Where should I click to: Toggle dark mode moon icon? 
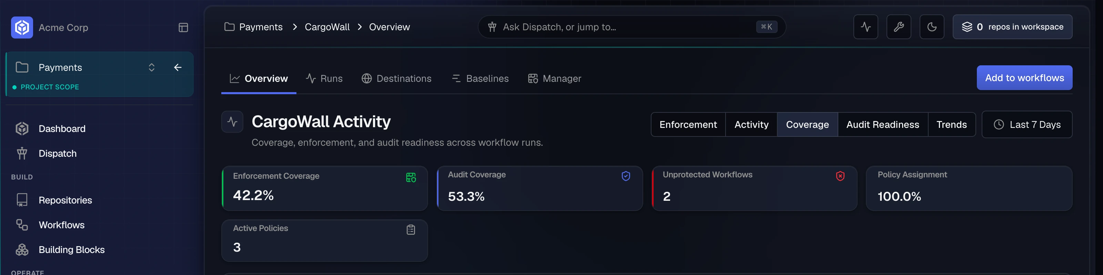[932, 27]
